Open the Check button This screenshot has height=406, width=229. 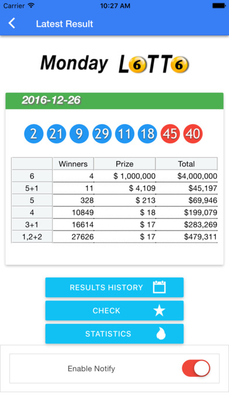coord(114,310)
